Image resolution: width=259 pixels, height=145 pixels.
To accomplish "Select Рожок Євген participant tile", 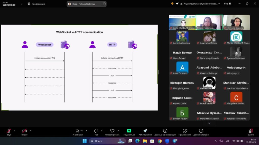I will point(209,98).
